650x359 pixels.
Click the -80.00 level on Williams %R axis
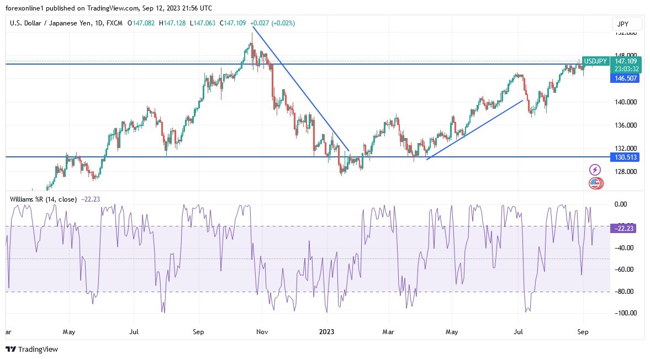pos(625,292)
